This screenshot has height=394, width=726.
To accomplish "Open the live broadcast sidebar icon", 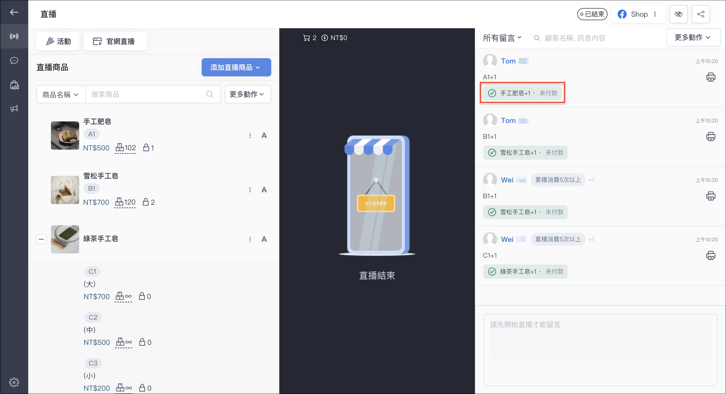I will (14, 36).
